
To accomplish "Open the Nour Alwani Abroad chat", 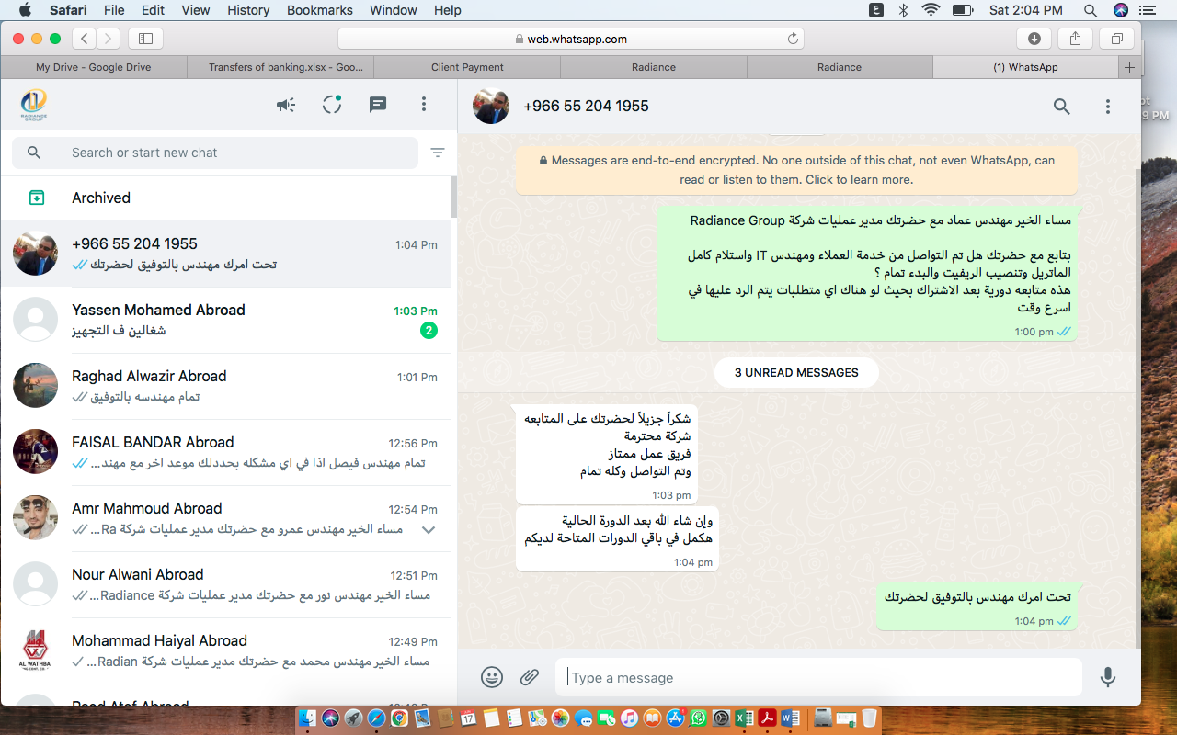I will [x=225, y=584].
